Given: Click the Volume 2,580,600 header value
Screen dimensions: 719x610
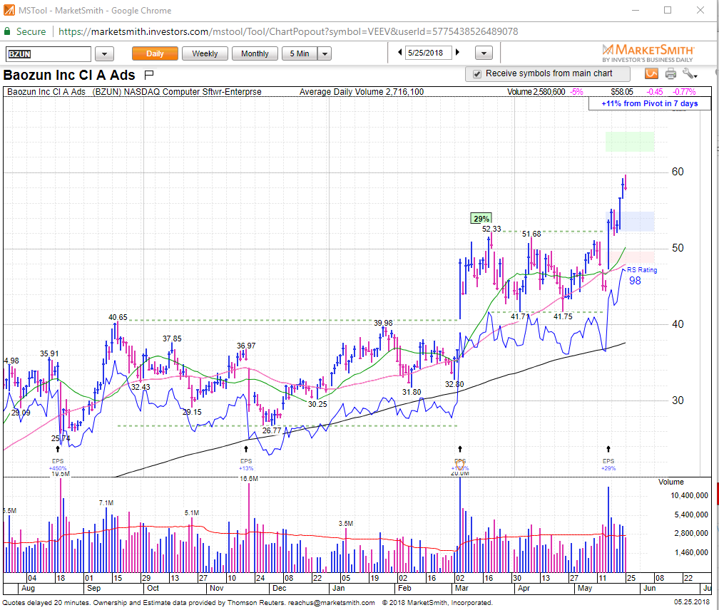Looking at the screenshot, I should 536,92.
